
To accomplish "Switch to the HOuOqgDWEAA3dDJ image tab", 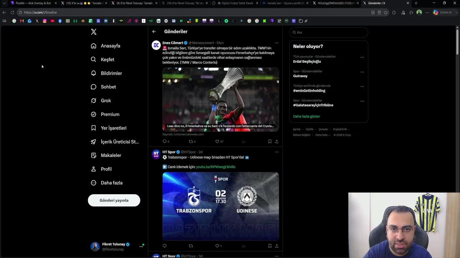I will coord(335,3).
